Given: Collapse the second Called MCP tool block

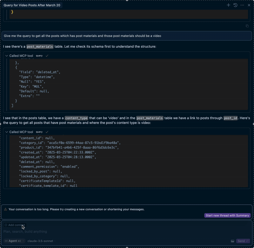Looking at the screenshot, I should [7, 132].
